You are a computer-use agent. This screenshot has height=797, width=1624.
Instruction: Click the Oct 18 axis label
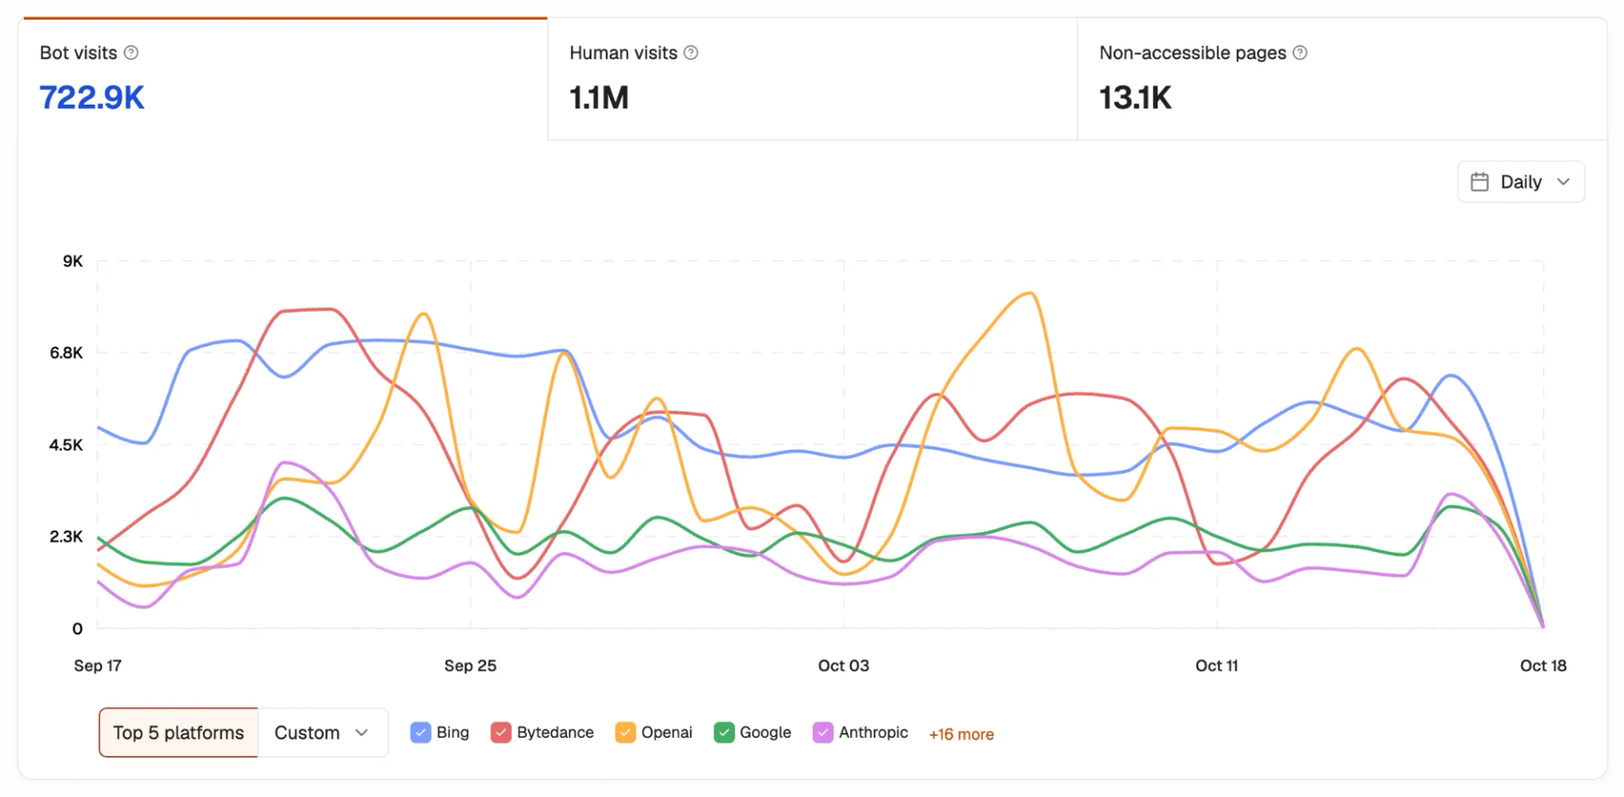(1543, 666)
